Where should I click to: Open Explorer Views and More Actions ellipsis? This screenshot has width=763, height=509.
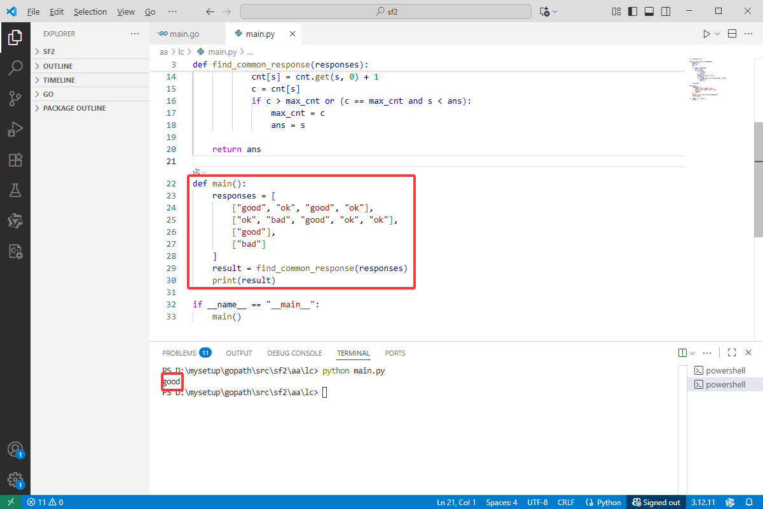pos(134,34)
